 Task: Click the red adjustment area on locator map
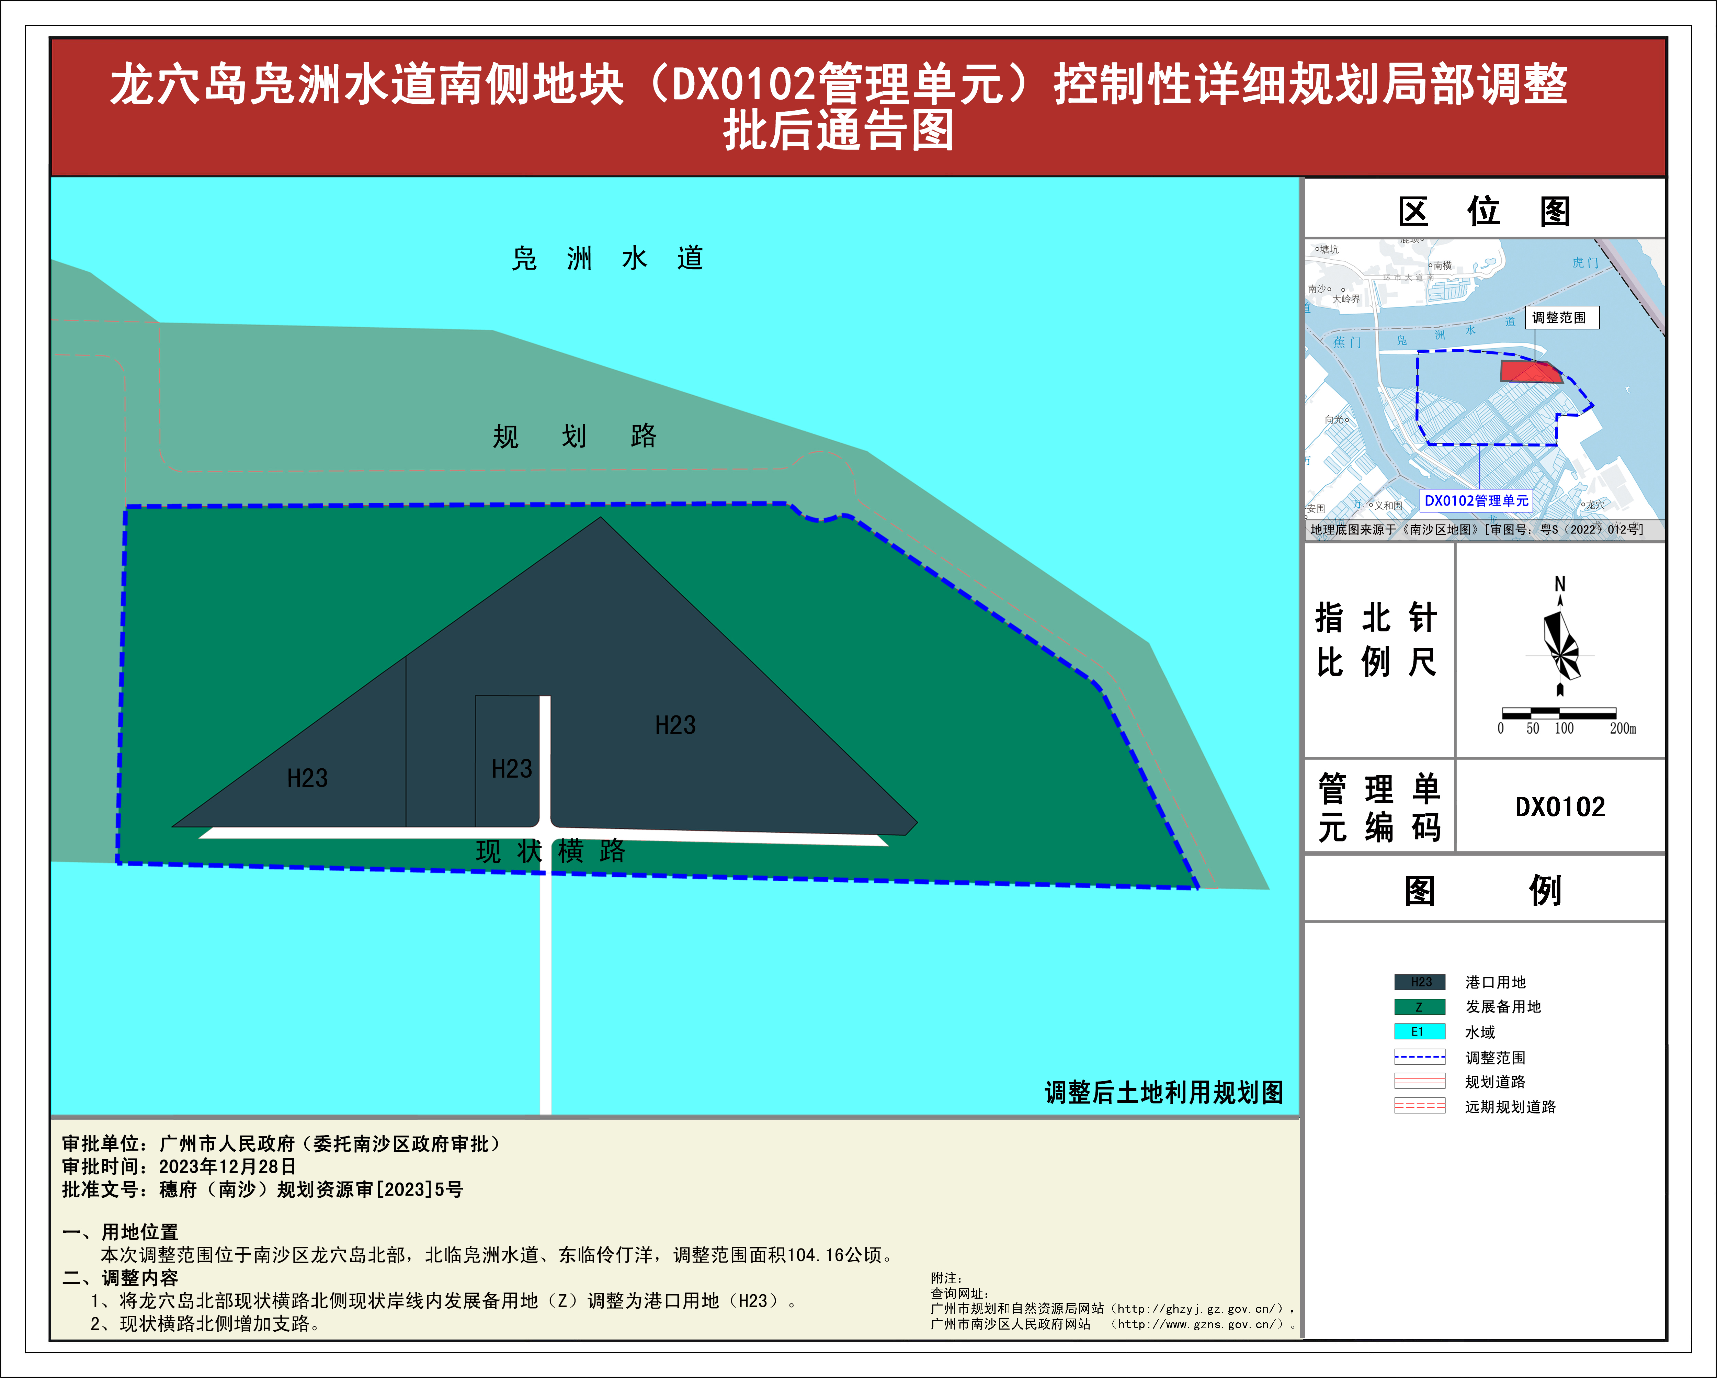1529,372
